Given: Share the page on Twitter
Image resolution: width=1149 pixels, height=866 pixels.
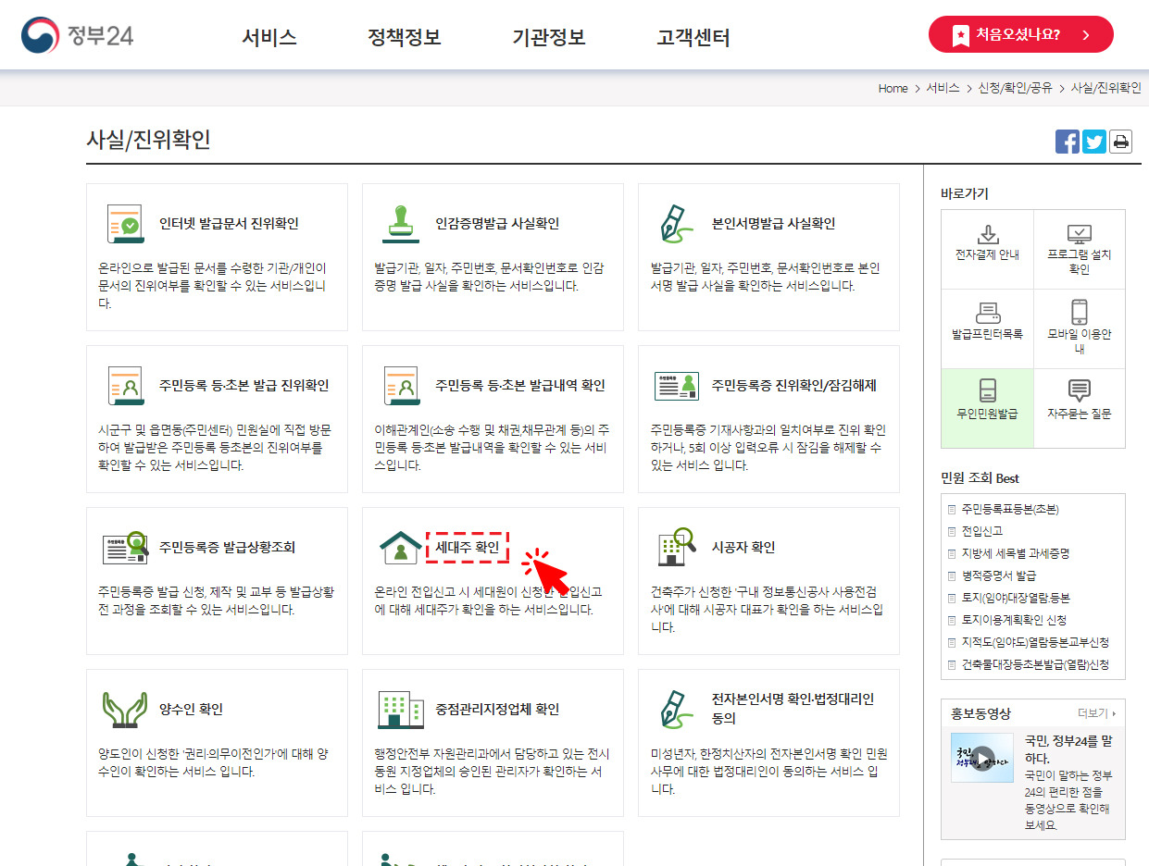Looking at the screenshot, I should pos(1093,141).
